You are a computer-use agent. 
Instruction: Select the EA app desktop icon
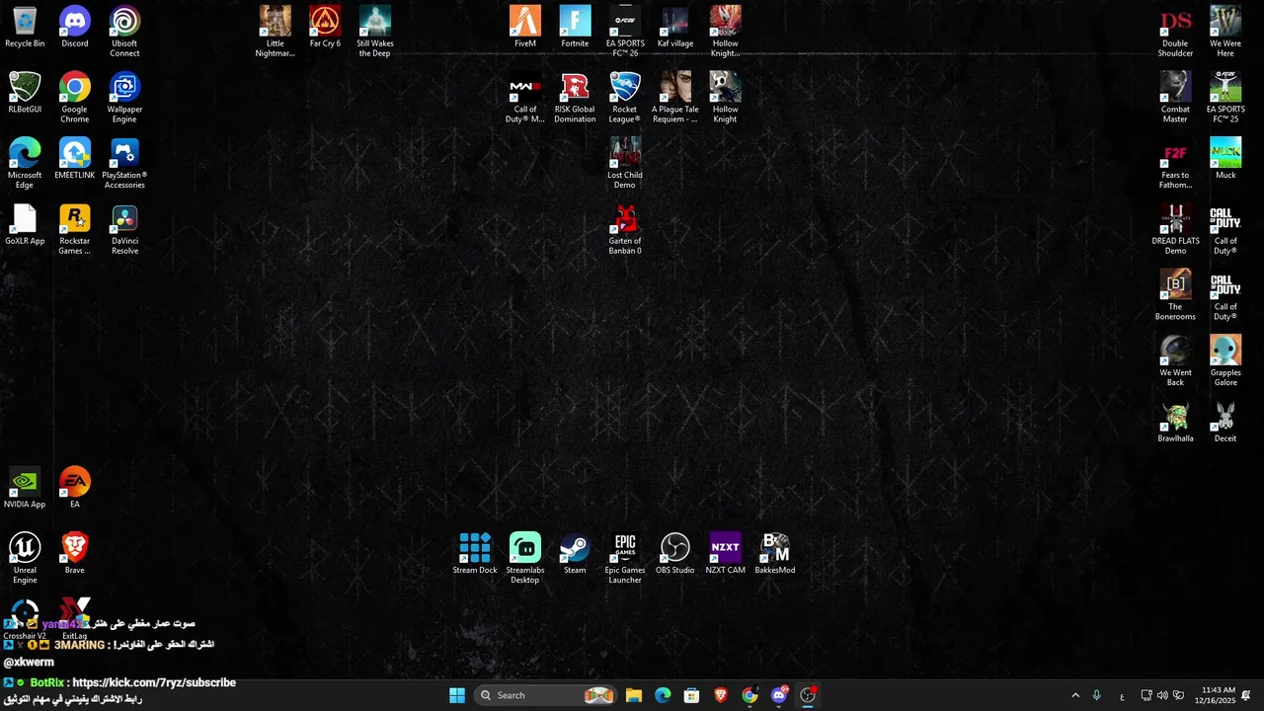coord(75,488)
